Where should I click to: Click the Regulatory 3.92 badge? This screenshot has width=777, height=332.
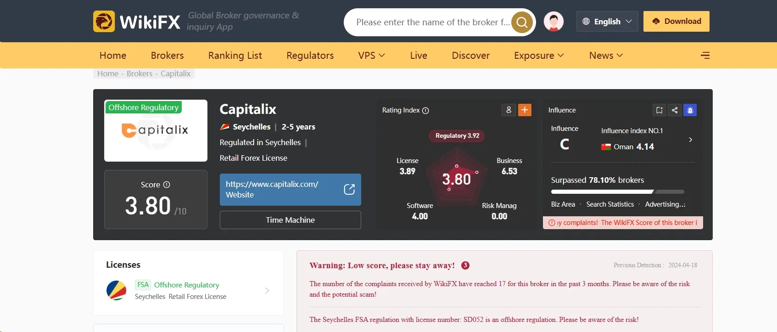point(457,136)
